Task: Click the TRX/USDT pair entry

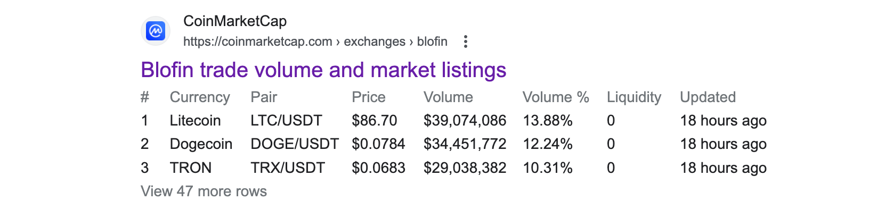Action: tap(288, 168)
